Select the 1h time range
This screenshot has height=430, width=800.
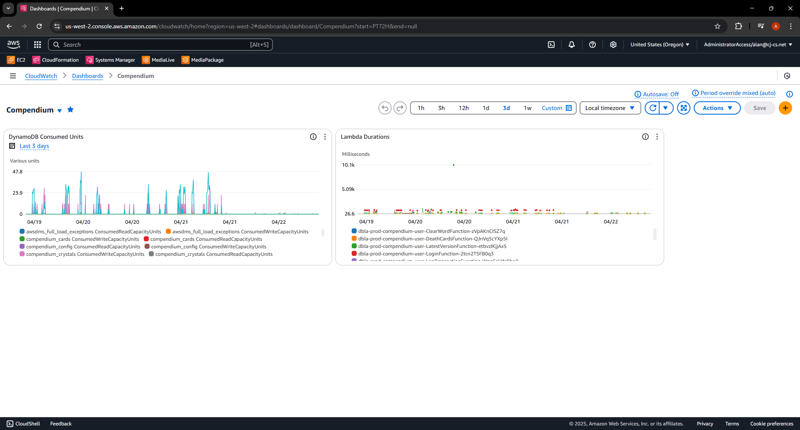(x=421, y=108)
